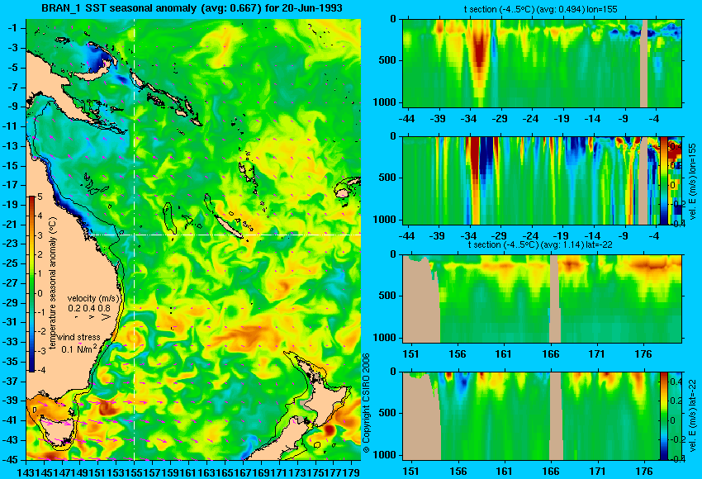Click "166" under the lat=-22 temperature section
Screen dimensions: 702x479
point(550,354)
